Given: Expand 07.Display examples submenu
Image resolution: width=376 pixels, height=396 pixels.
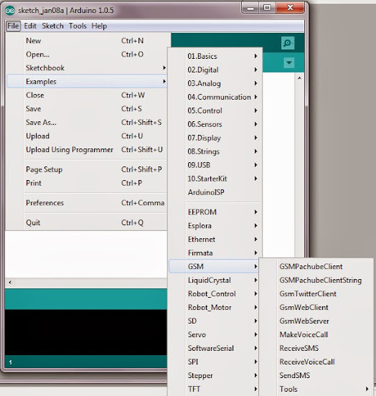Looking at the screenshot, I should tap(215, 138).
